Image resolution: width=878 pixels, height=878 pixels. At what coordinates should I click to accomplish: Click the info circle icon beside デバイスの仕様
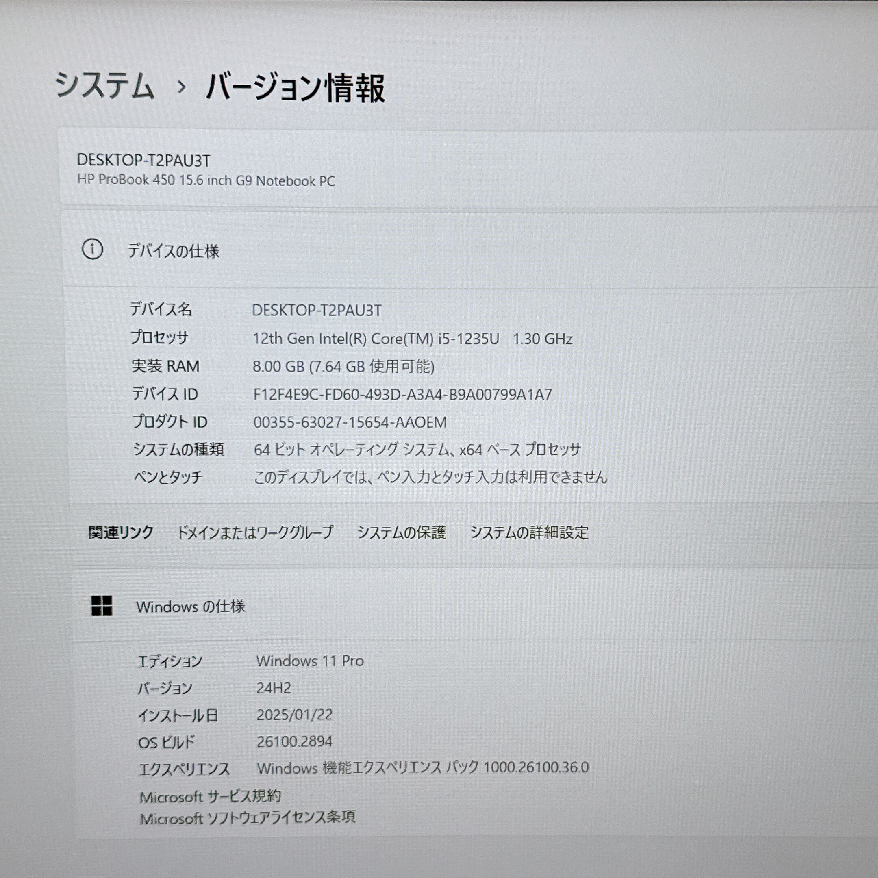coord(92,250)
